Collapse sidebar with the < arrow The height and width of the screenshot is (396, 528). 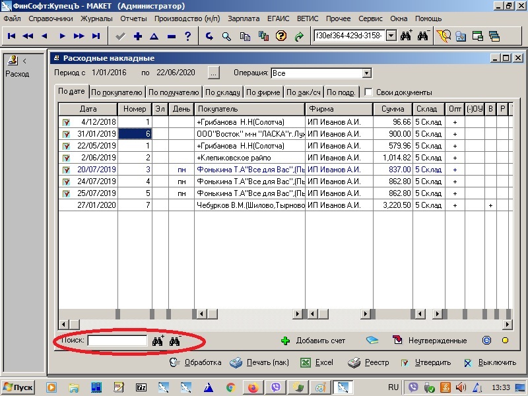pyautogui.click(x=24, y=61)
